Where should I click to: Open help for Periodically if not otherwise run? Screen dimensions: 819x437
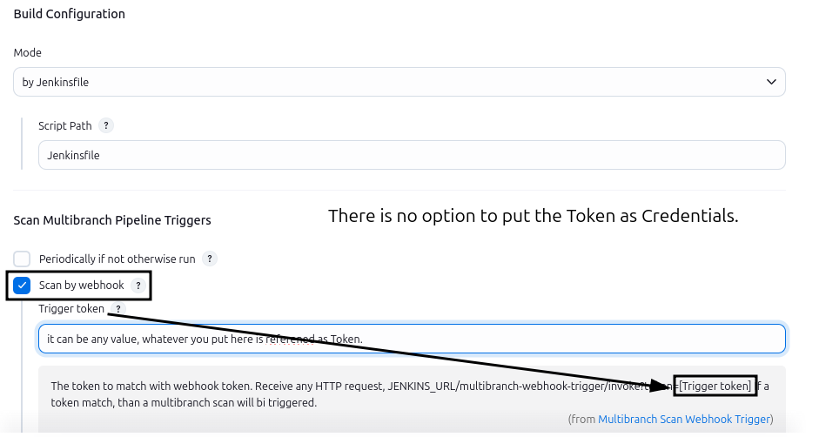[209, 259]
